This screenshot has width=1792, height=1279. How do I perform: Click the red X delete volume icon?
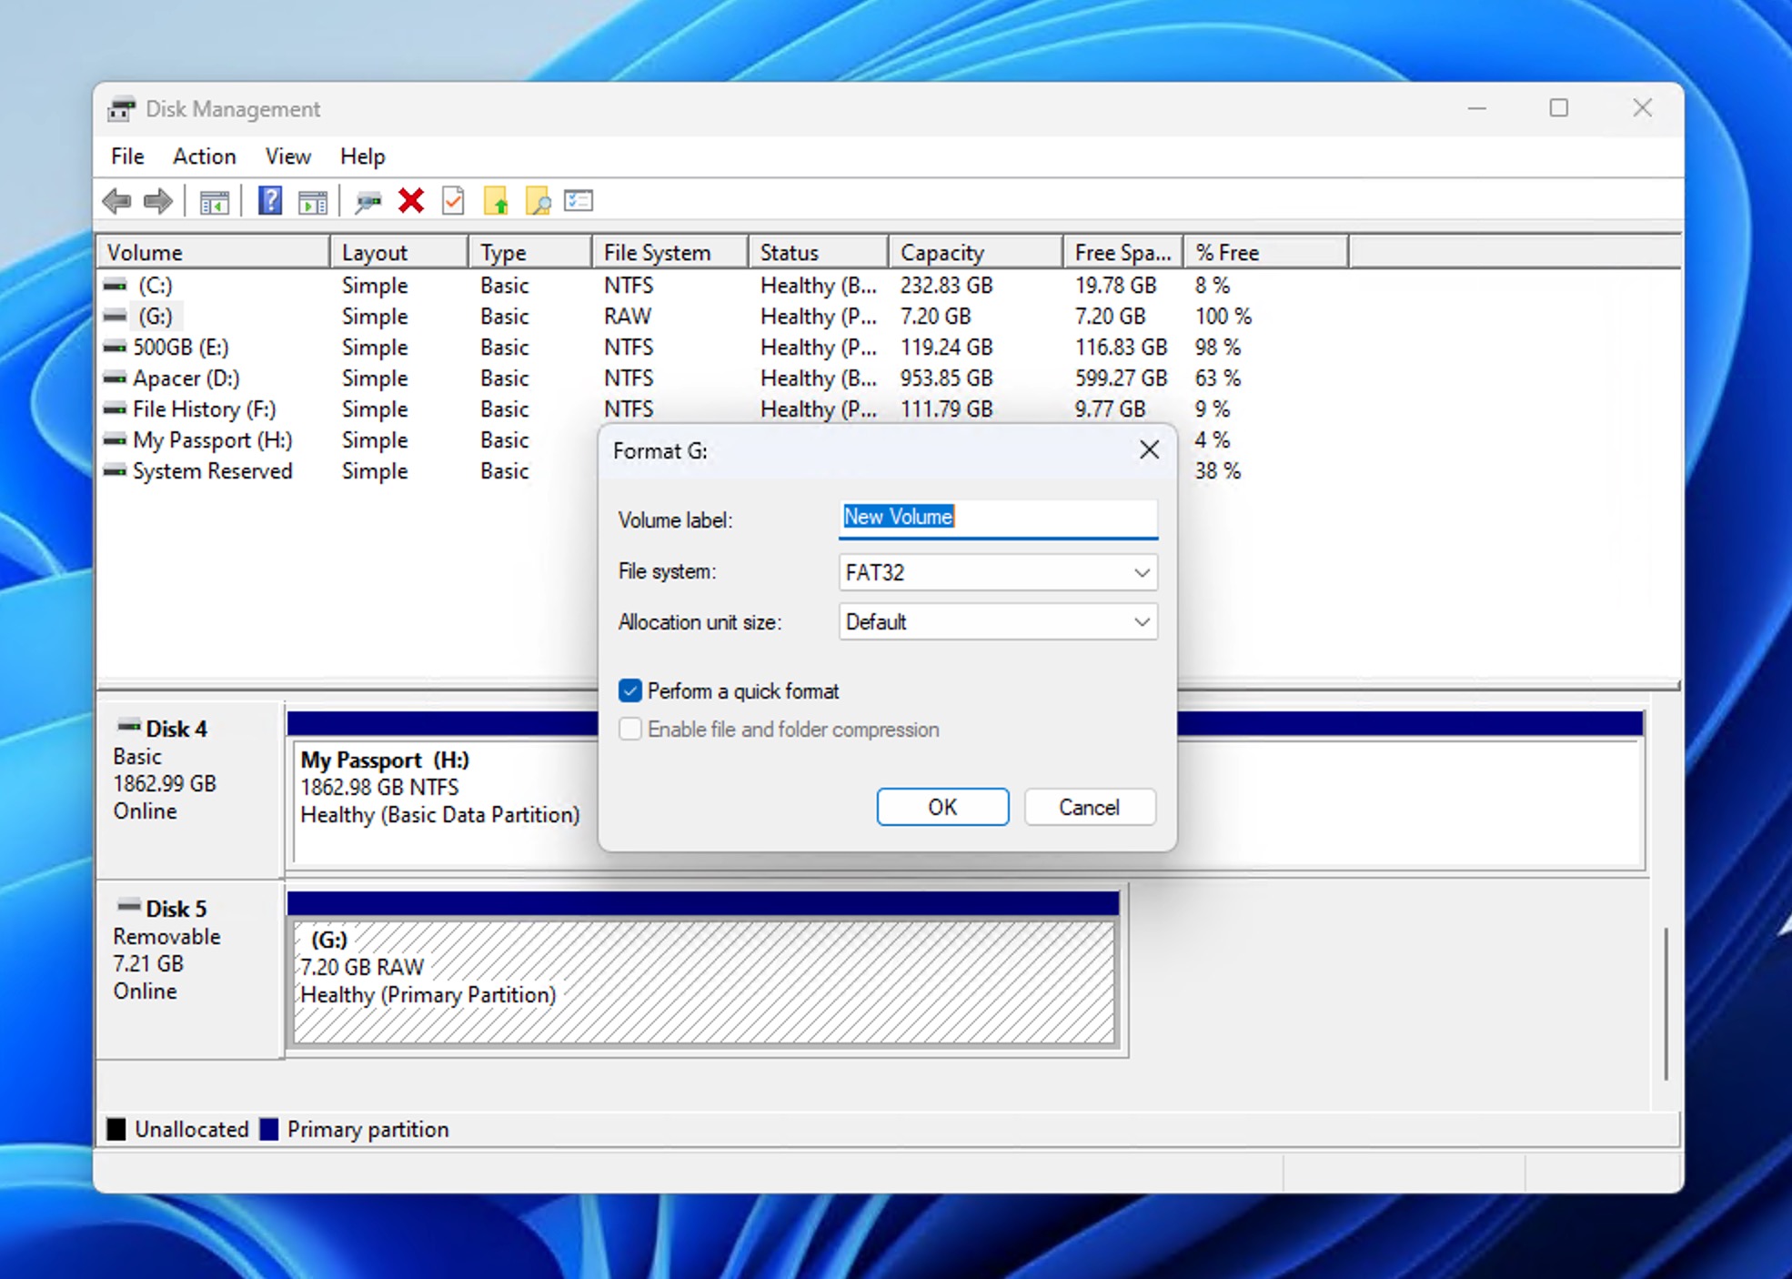tap(410, 201)
